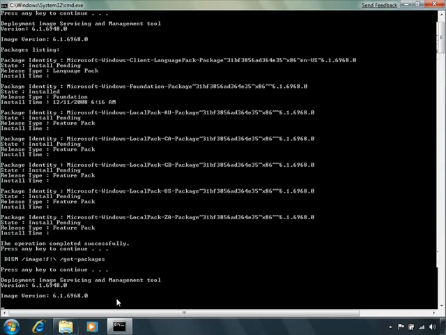Click the LocalPack-GB-Package identity line

coord(157,165)
